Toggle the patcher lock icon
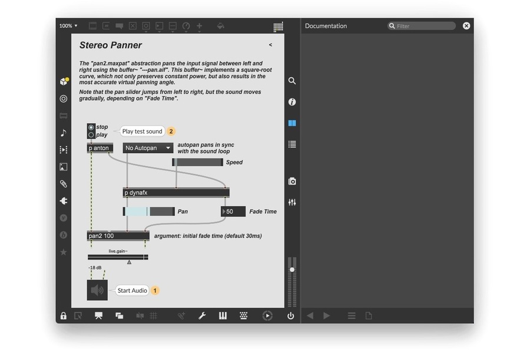Screen dimensions: 530x358 point(63,316)
